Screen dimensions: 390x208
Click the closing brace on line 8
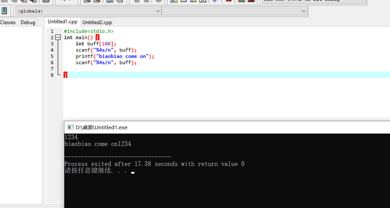65,75
